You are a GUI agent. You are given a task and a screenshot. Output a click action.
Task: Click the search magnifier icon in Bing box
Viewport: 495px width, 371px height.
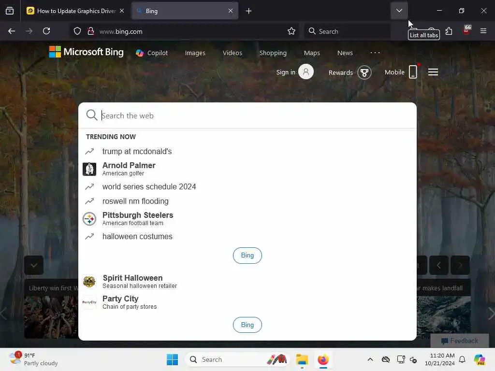(91, 115)
